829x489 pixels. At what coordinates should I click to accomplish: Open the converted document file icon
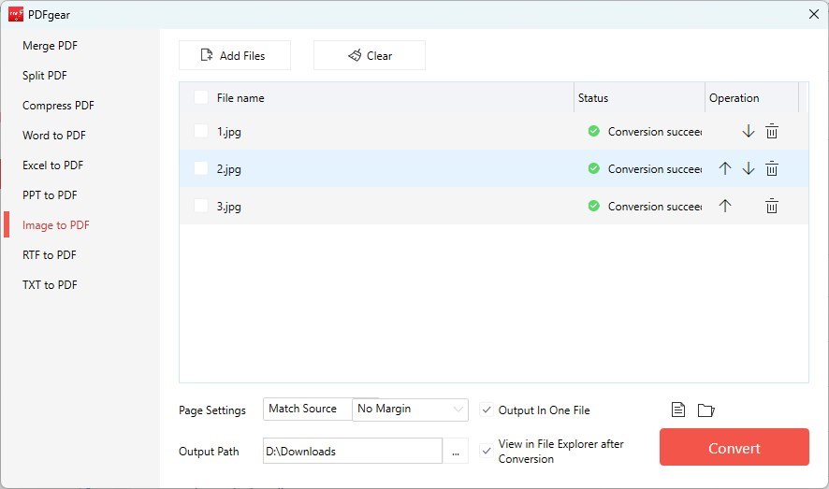point(678,410)
